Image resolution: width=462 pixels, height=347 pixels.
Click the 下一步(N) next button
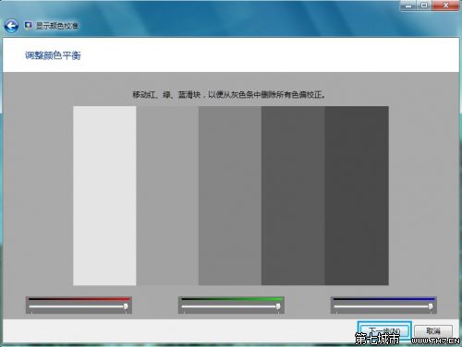pyautogui.click(x=384, y=331)
